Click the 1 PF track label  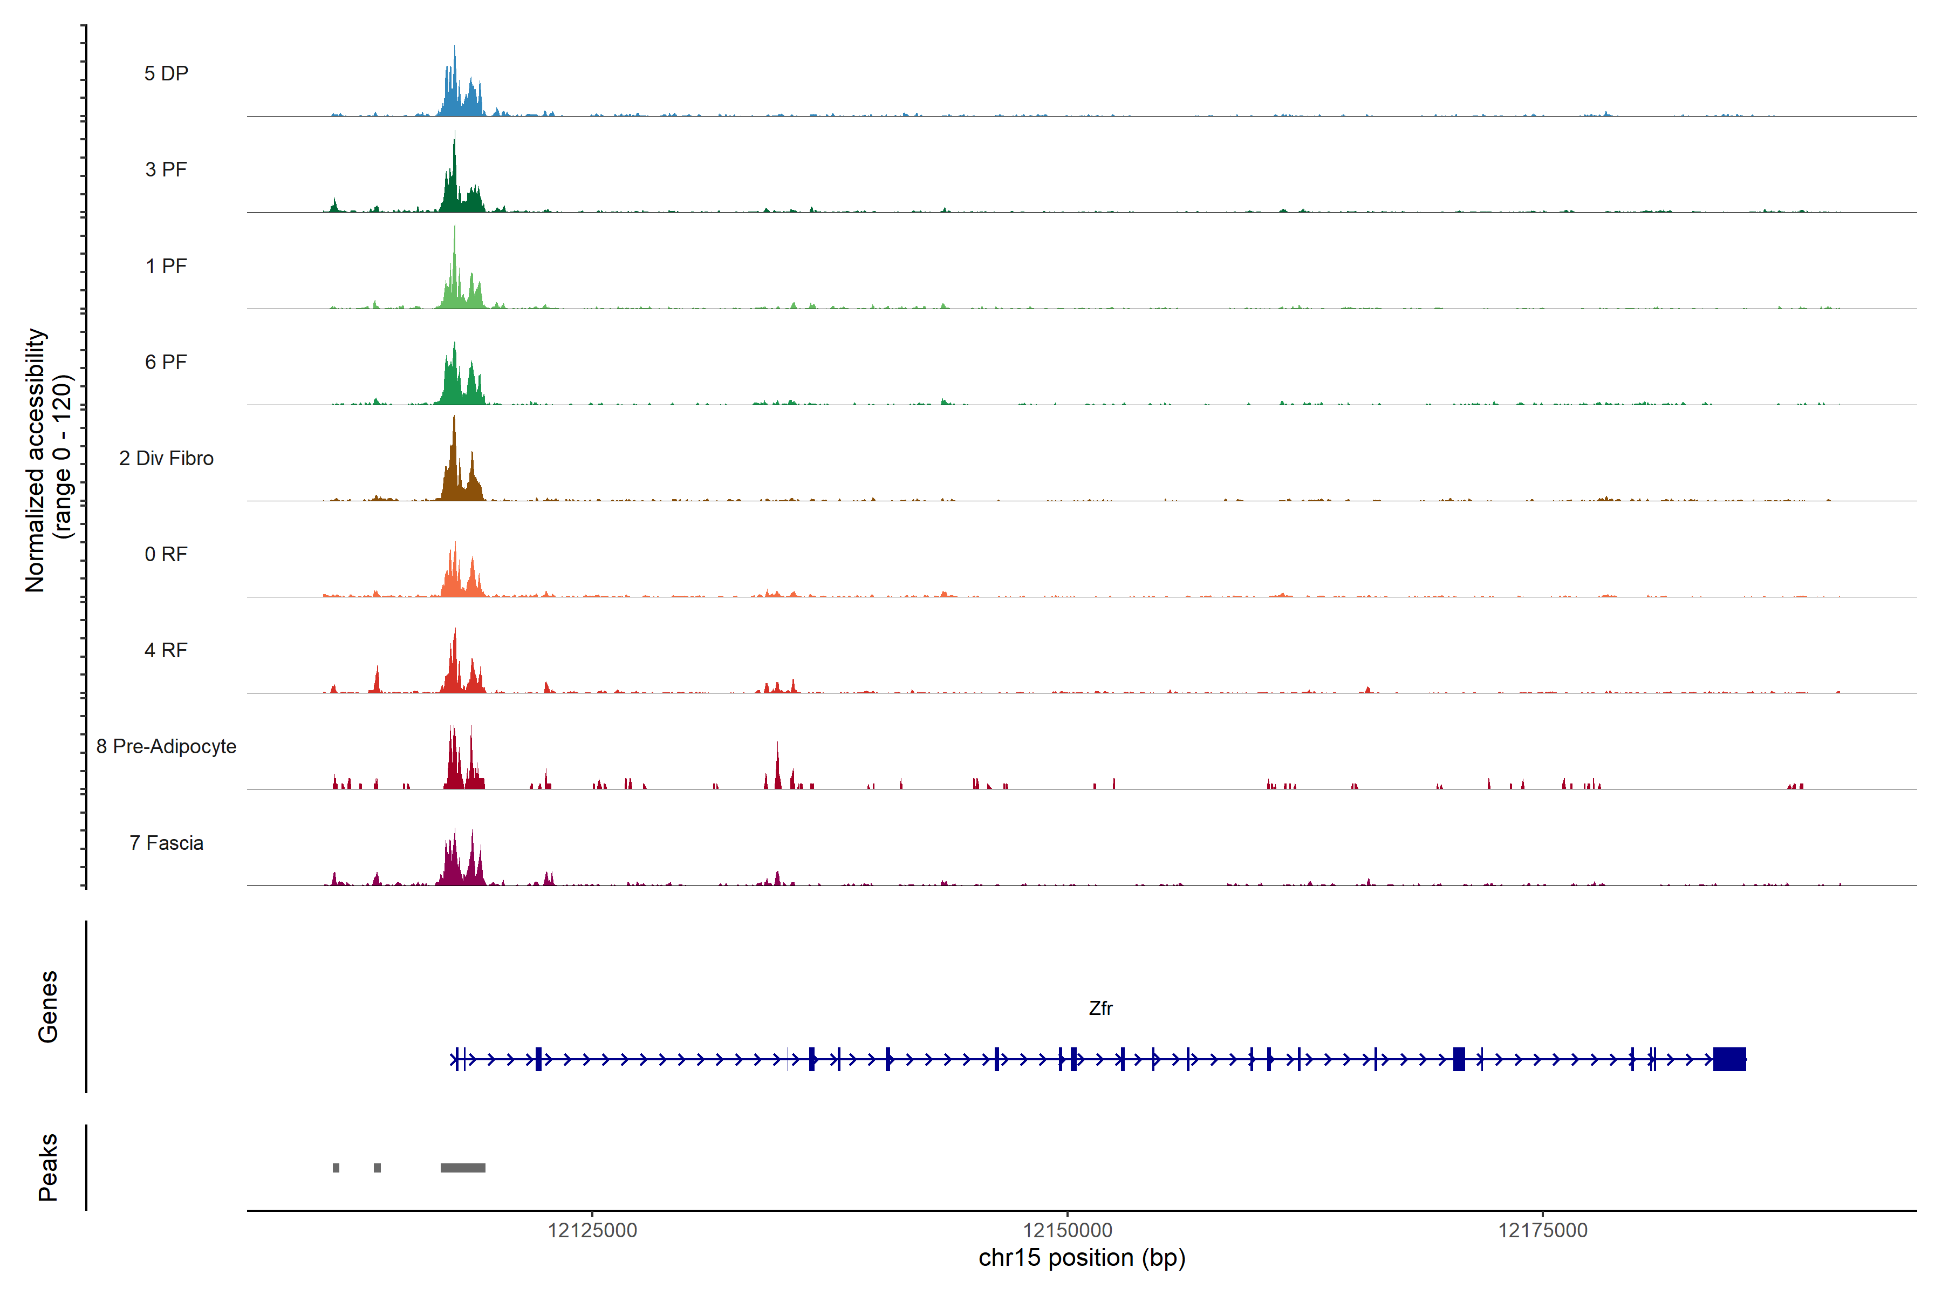(x=166, y=266)
